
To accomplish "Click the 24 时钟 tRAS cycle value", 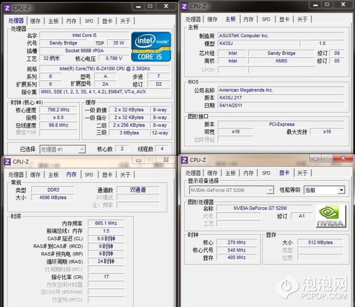I will click(106, 261).
